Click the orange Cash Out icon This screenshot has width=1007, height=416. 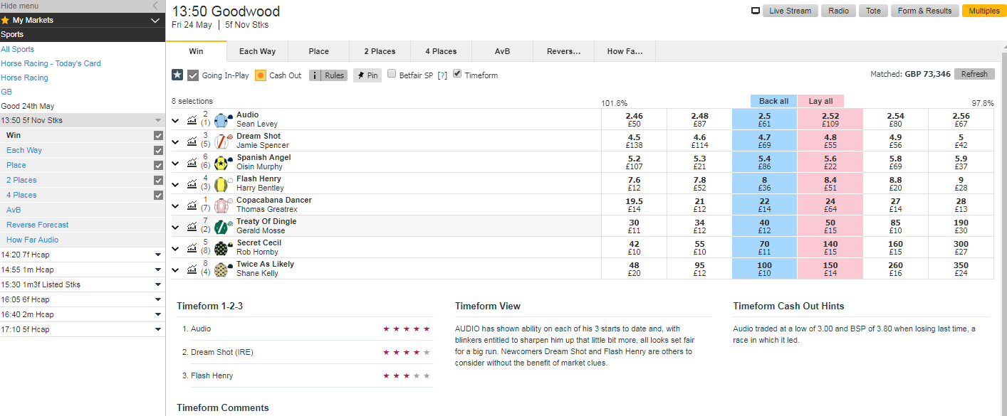point(261,75)
